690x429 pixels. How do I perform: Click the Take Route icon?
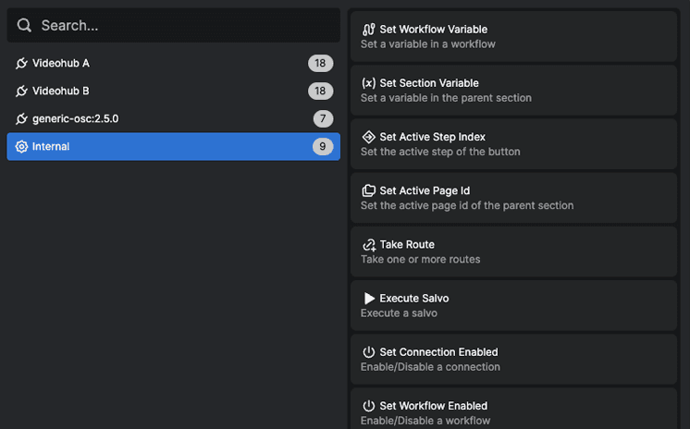point(369,245)
